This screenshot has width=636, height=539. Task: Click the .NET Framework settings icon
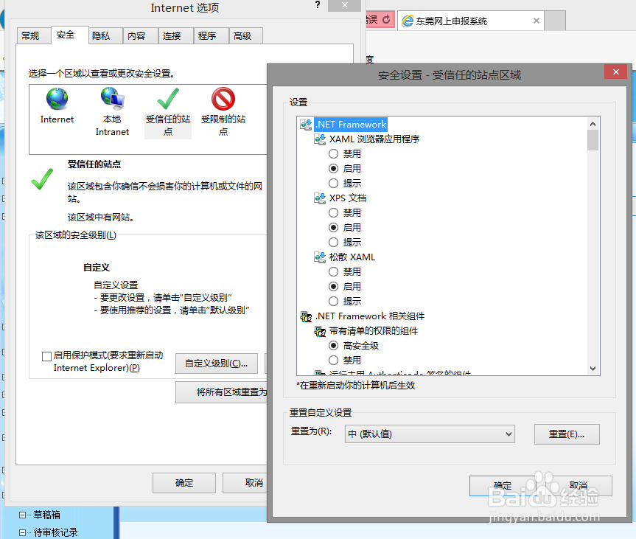pos(307,124)
